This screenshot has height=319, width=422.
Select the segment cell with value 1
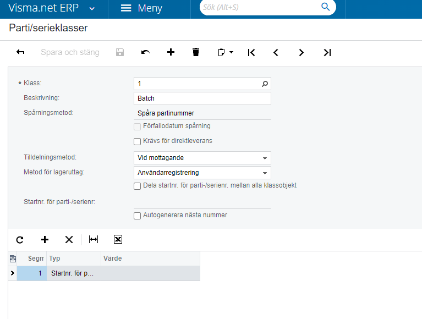coord(32,273)
